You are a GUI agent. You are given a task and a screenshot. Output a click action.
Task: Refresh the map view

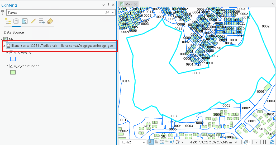pyautogui.click(x=272, y=142)
